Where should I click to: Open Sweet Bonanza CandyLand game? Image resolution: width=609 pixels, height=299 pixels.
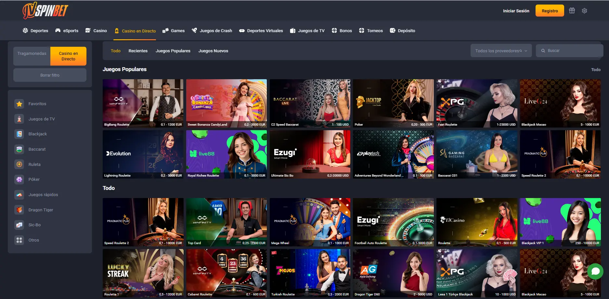227,103
